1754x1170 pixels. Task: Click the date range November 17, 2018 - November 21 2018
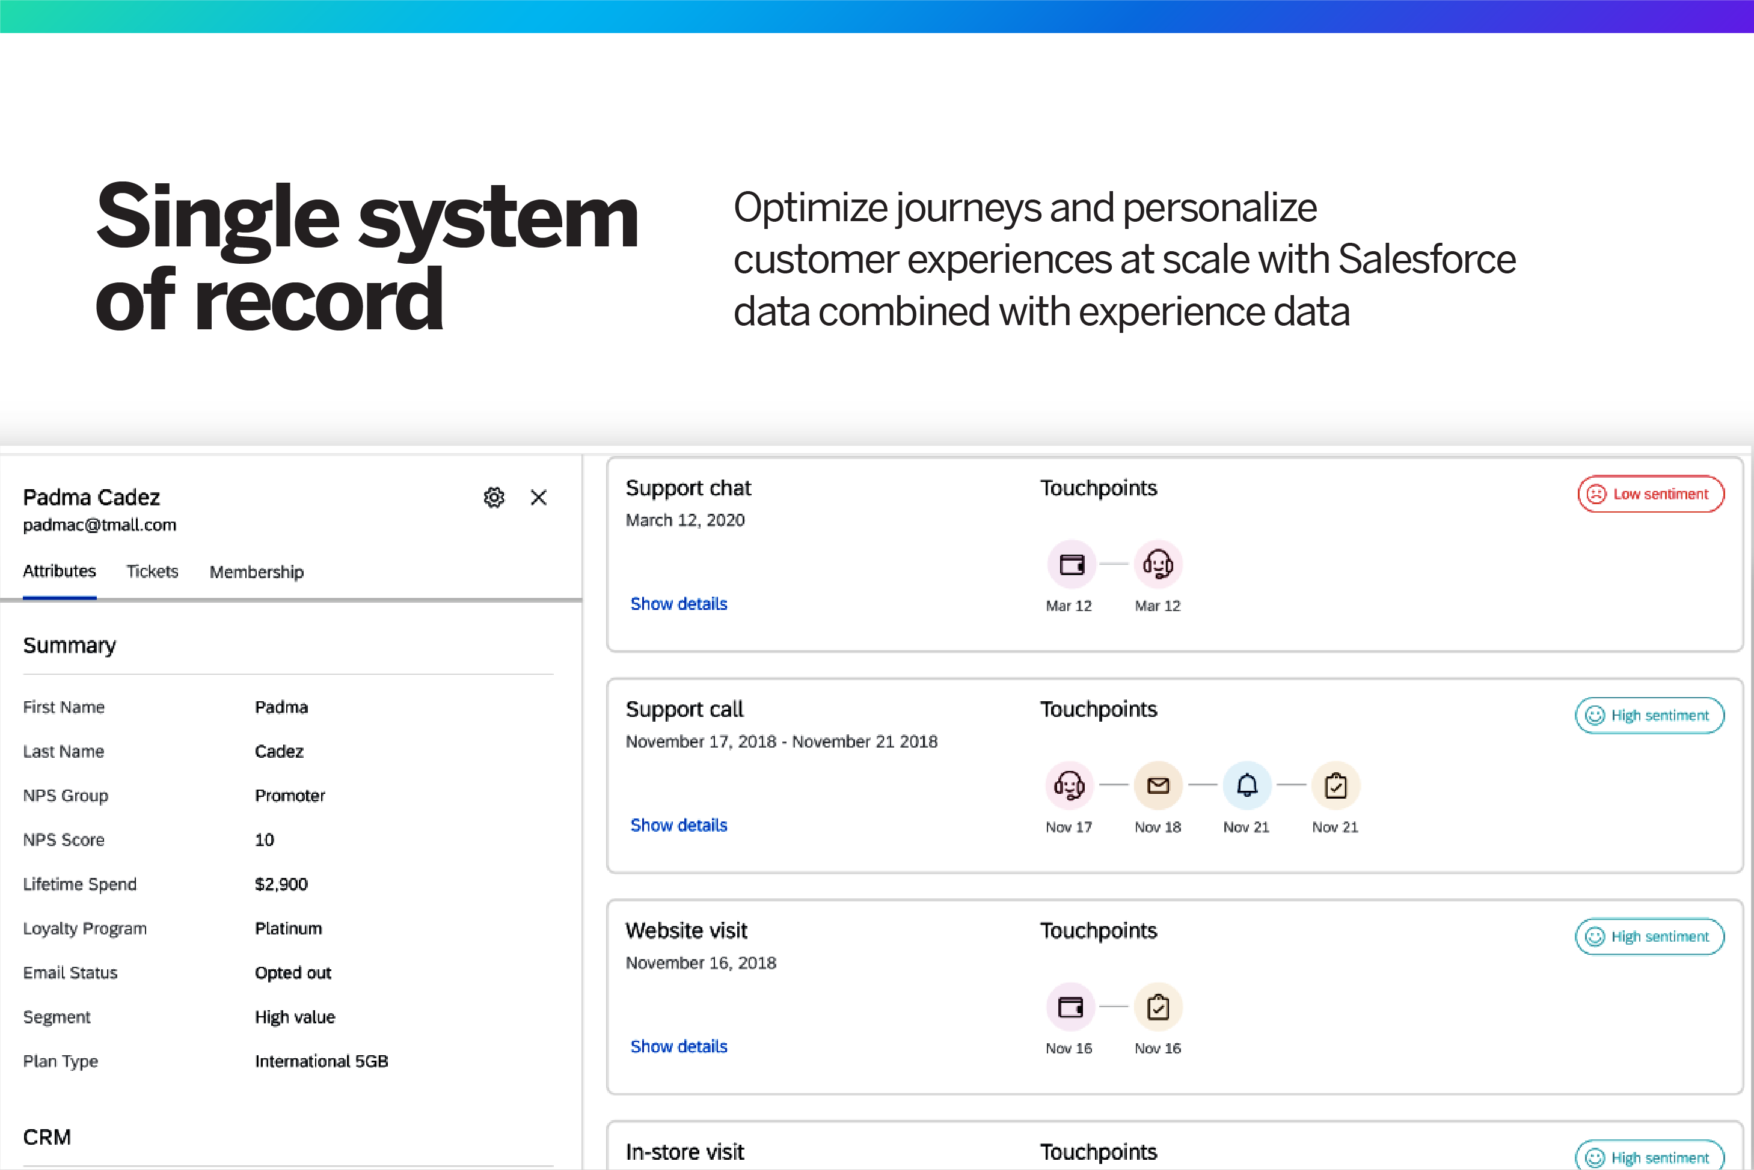pos(781,742)
